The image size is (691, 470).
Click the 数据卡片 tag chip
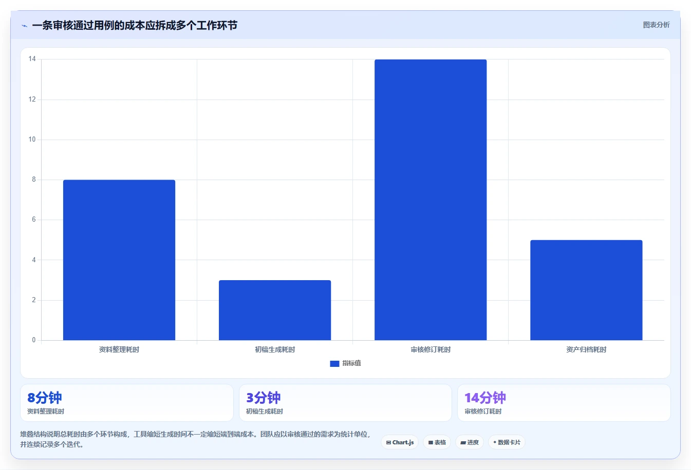pyautogui.click(x=507, y=442)
